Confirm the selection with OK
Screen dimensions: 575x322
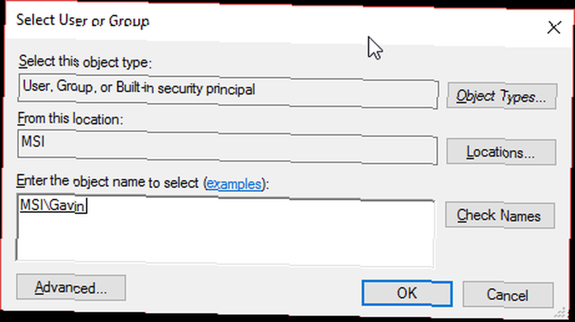coord(407,293)
